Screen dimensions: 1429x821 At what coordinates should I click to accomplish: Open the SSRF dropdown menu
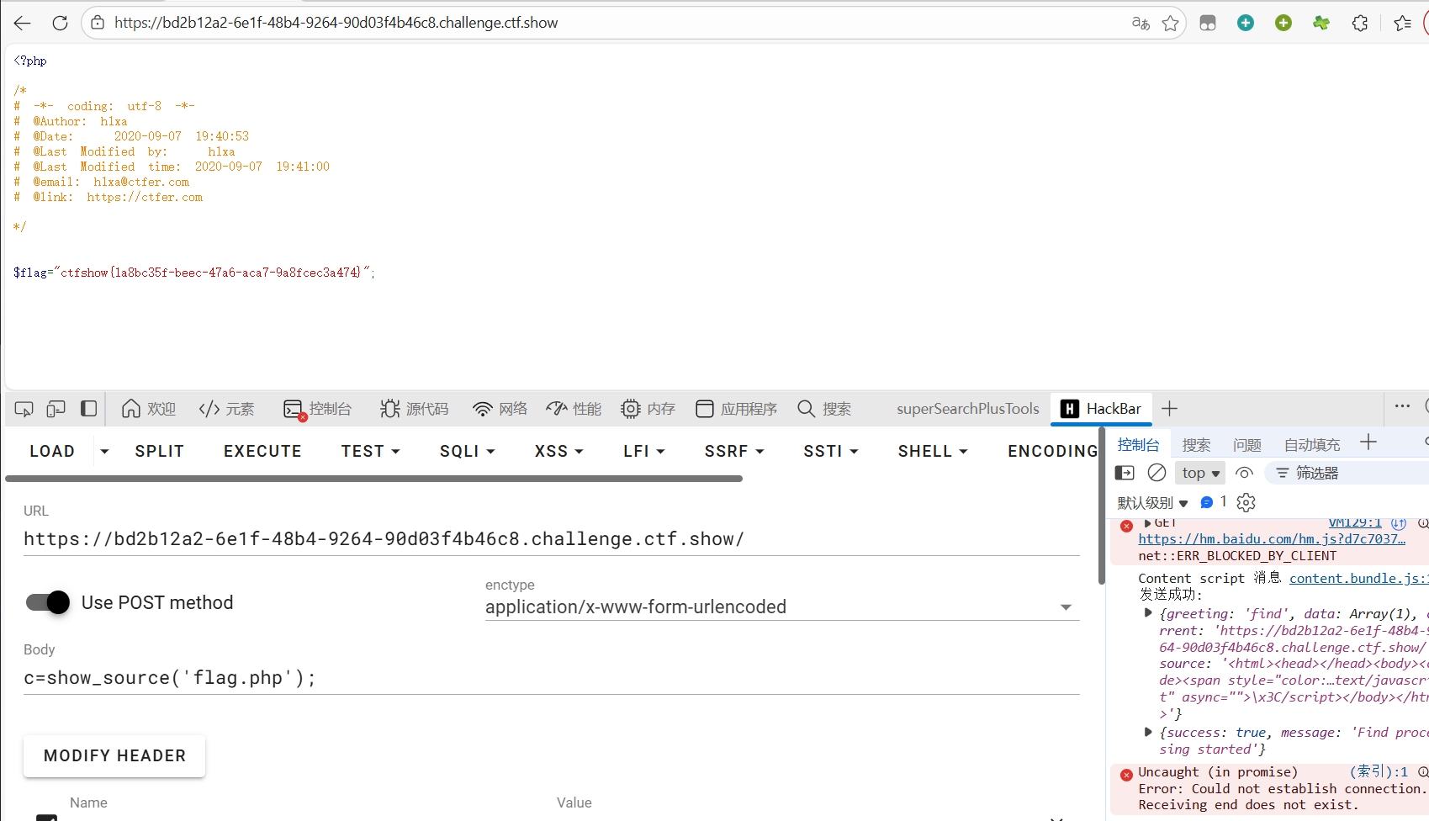[734, 452]
